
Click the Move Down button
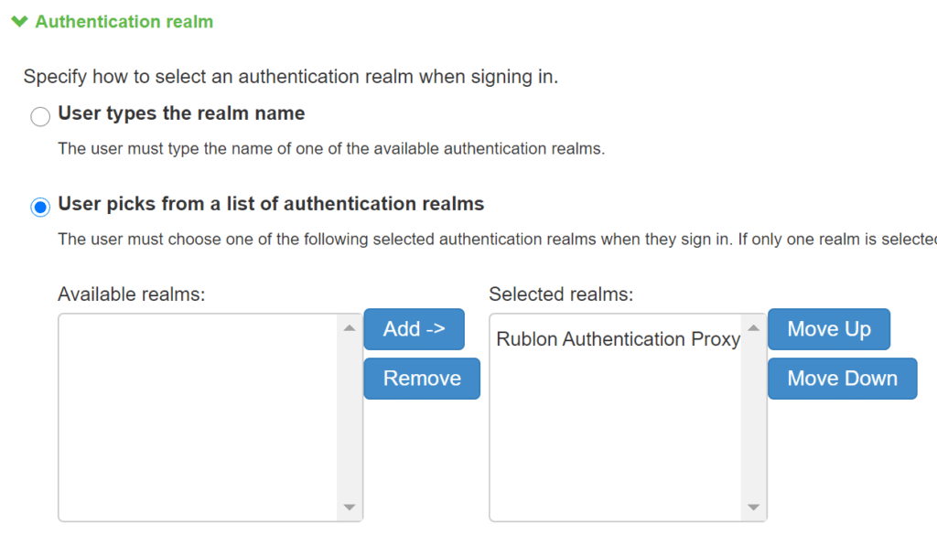point(842,379)
